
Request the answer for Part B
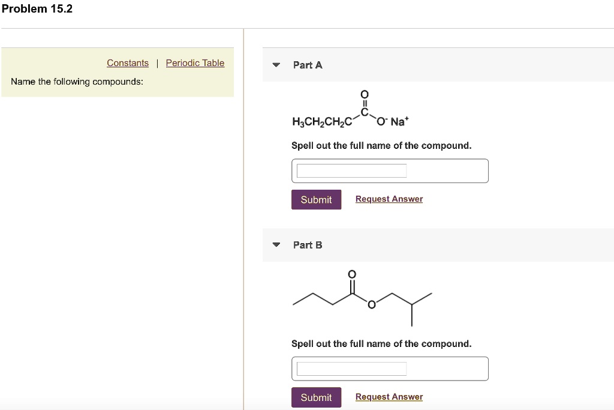389,396
